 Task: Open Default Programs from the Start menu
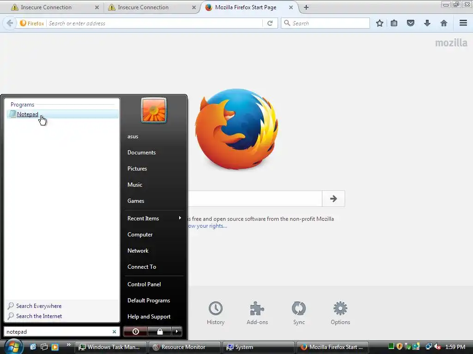coord(149,301)
